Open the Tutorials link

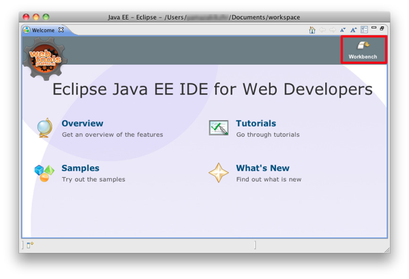[x=256, y=123]
